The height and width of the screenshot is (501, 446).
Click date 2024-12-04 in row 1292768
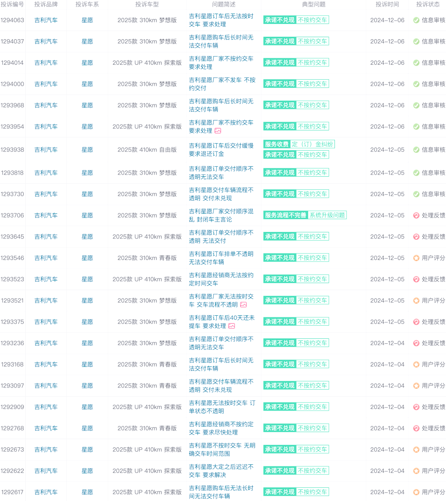387,428
